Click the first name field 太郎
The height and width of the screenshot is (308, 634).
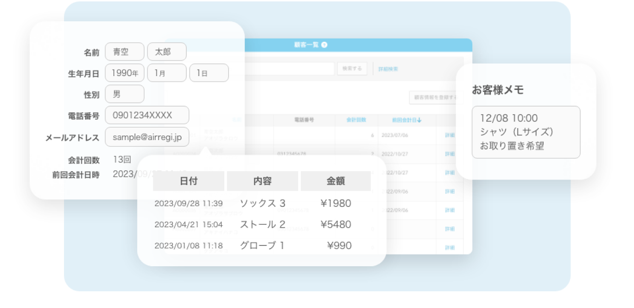point(167,52)
